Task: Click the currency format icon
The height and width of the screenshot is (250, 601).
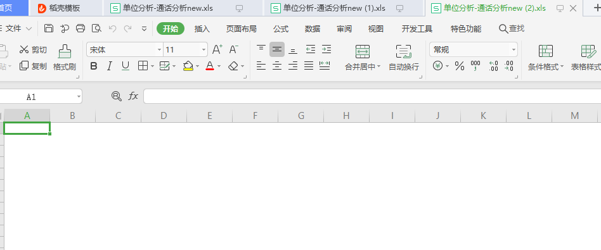Action: coord(437,66)
